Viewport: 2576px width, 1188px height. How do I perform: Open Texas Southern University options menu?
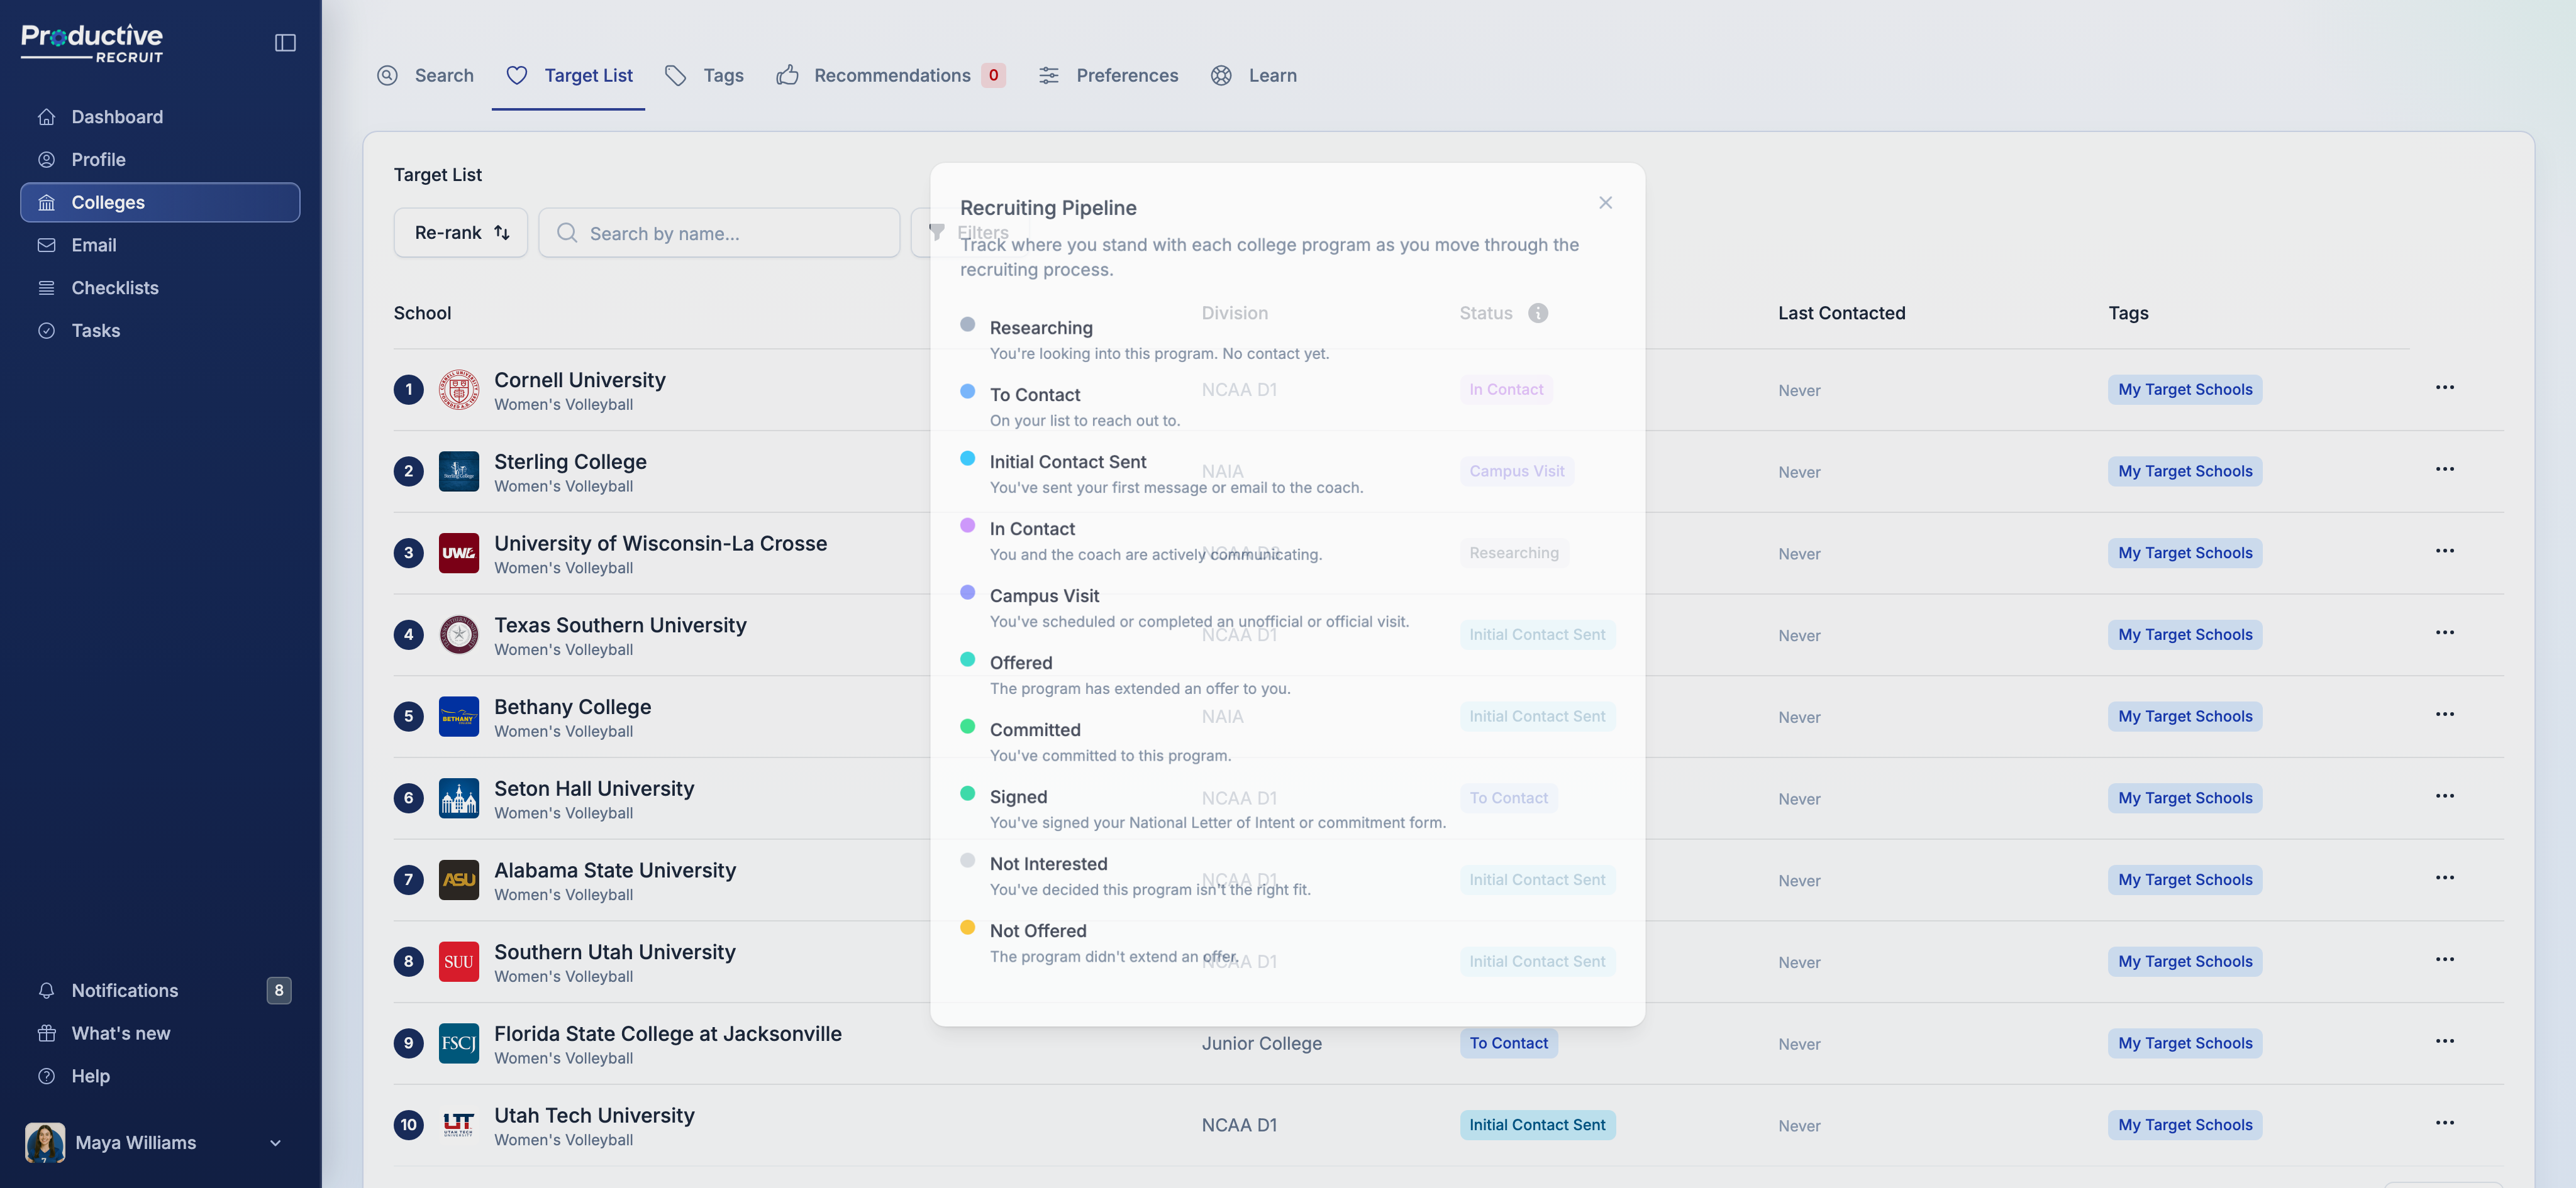tap(2444, 632)
